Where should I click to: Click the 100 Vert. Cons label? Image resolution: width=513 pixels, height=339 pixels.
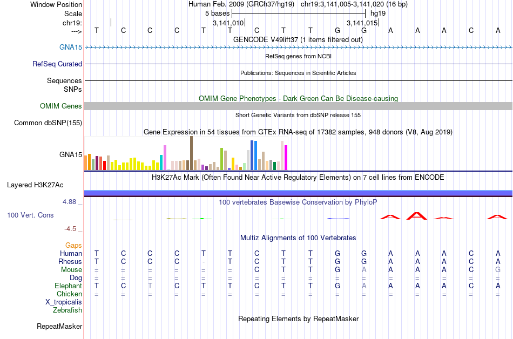[30, 215]
